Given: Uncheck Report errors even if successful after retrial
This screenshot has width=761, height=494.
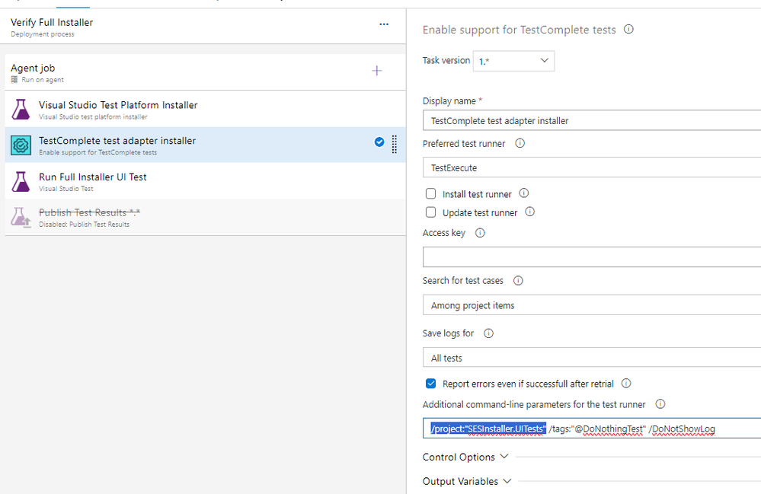Looking at the screenshot, I should [x=431, y=384].
